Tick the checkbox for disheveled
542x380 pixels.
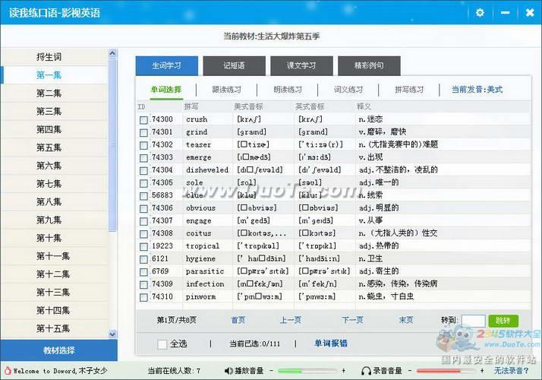143,170
